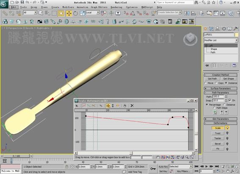Open the Modify panel tab icon
This screenshot has height=174, width=240.
click(x=211, y=29)
